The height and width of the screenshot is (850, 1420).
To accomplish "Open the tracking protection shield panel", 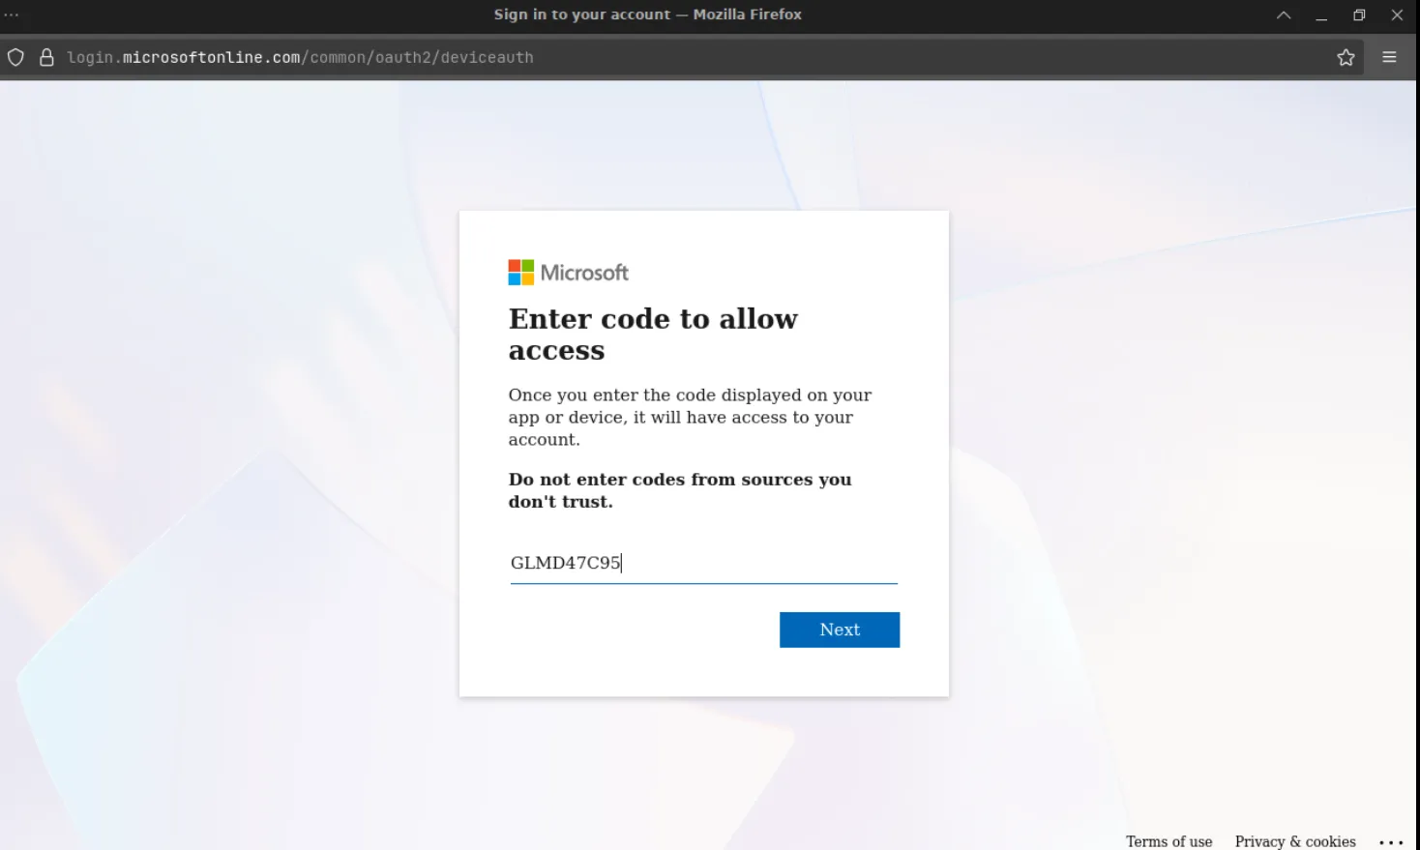I will pos(15,58).
